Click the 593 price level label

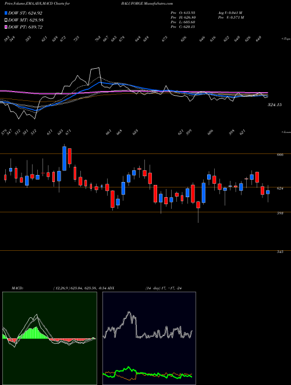click(280, 213)
